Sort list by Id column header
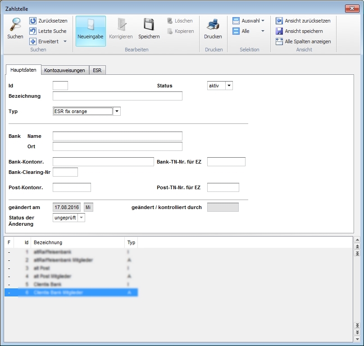The height and width of the screenshot is (346, 364). (23, 242)
